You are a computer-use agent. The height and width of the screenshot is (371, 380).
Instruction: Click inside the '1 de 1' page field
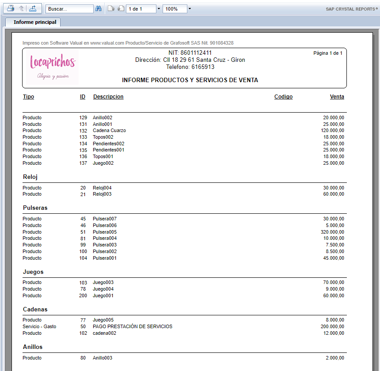[141, 9]
